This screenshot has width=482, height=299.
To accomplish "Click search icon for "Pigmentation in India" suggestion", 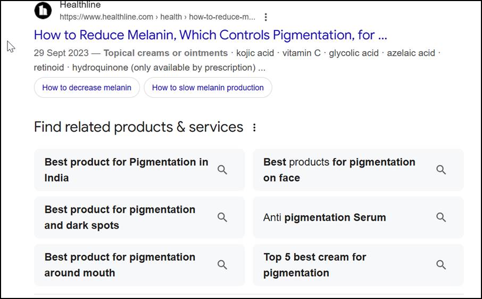I will tap(222, 170).
